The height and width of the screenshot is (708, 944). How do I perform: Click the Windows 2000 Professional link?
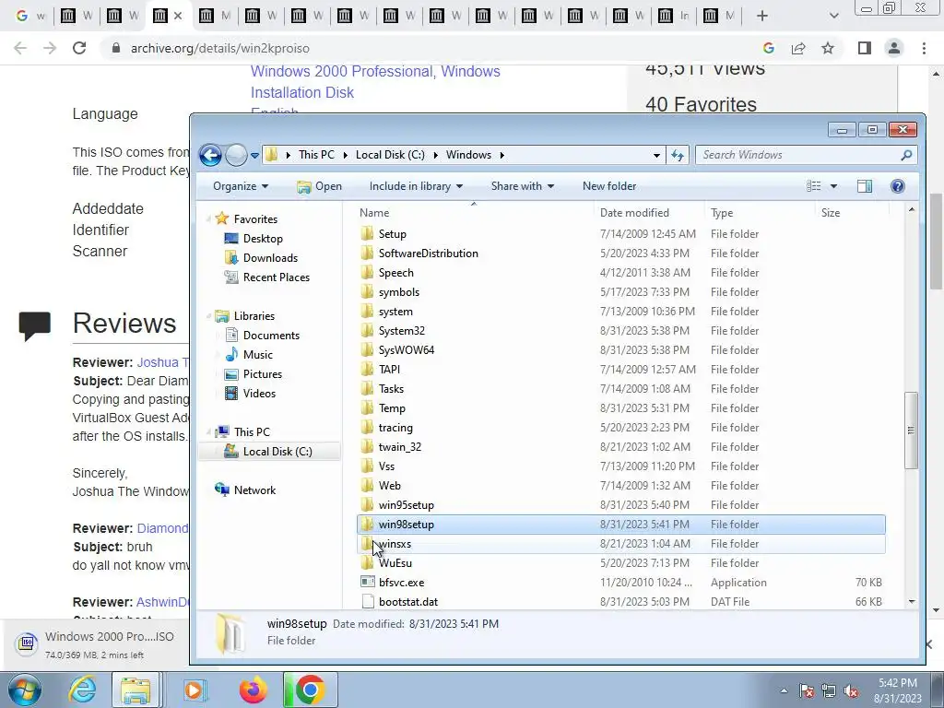341,71
